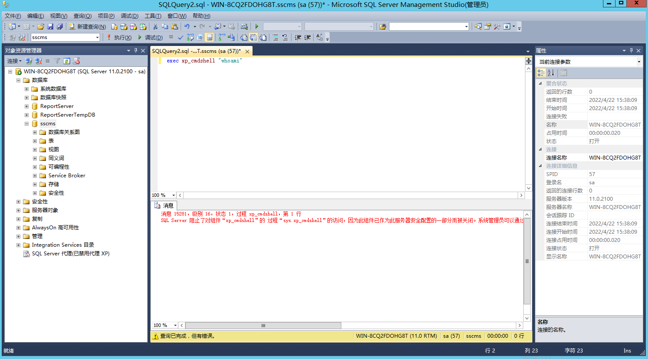
Task: Save the current query with disk icon
Action: (x=50, y=26)
